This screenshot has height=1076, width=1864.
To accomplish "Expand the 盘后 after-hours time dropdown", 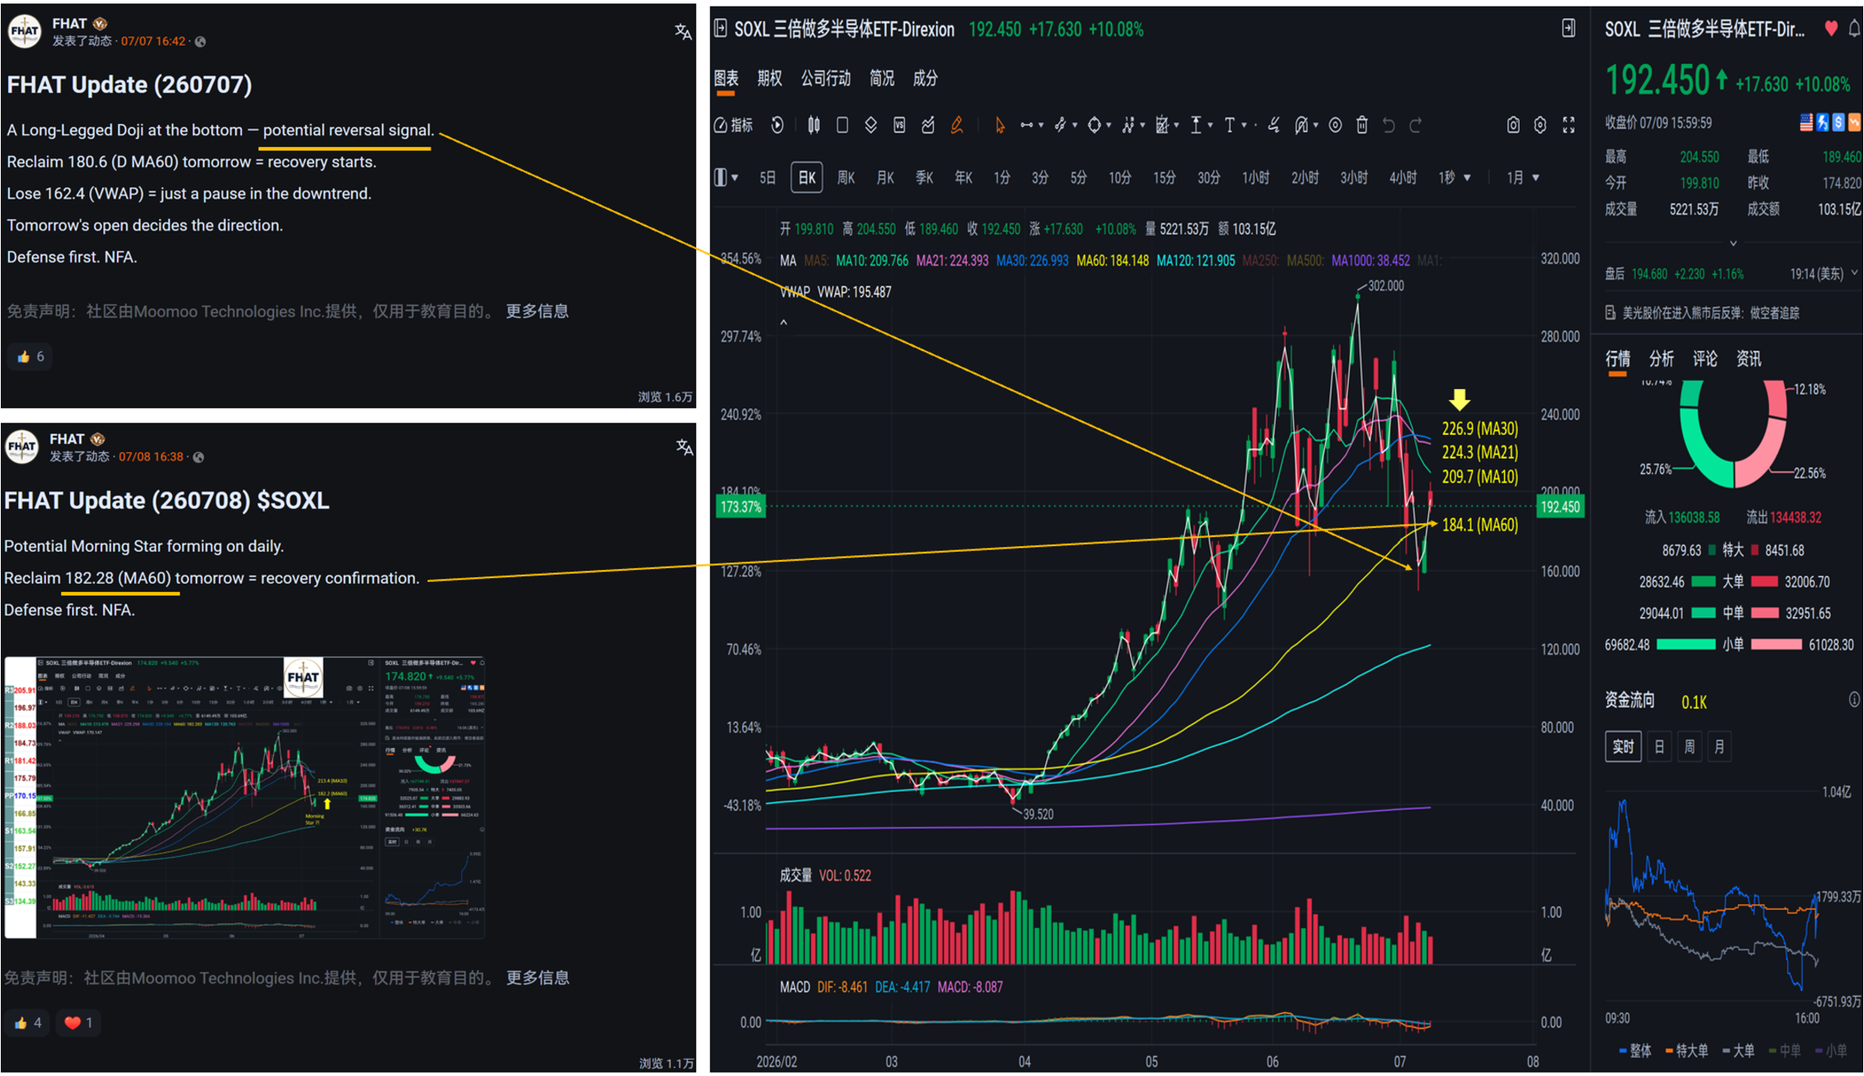I will [1855, 273].
